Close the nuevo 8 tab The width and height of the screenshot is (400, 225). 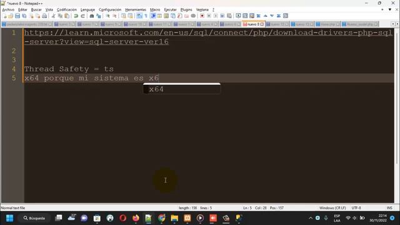point(262,24)
